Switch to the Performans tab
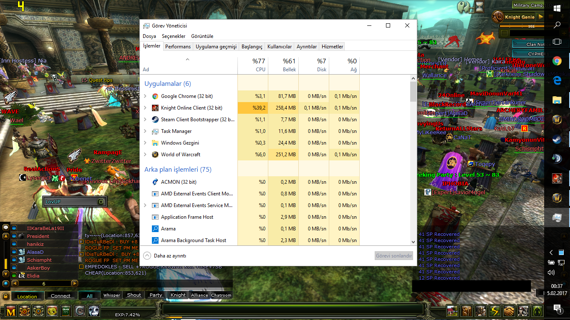 click(178, 47)
